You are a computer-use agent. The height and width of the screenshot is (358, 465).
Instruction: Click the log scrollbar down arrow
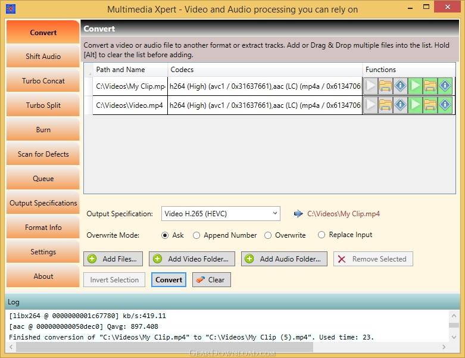click(454, 337)
